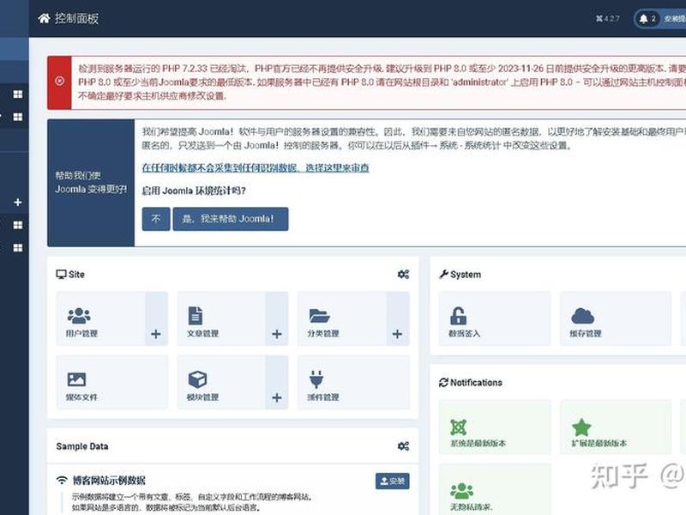Click the 帮助我们使 Joomla 变得更好! panel label
686x515 pixels.
click(x=91, y=182)
